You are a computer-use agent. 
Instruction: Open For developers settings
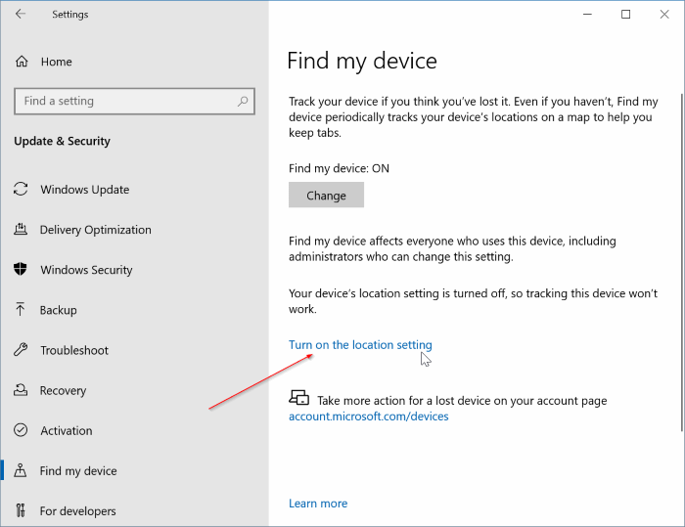[77, 510]
